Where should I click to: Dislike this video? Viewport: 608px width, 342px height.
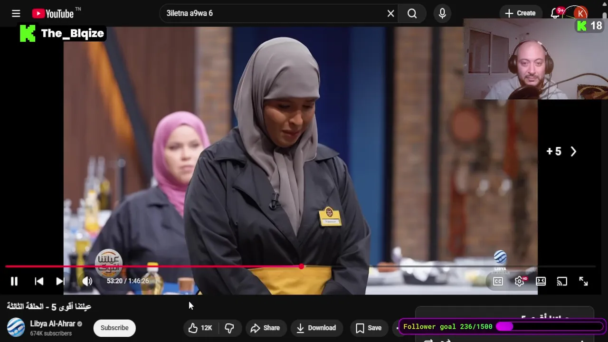coord(229,328)
